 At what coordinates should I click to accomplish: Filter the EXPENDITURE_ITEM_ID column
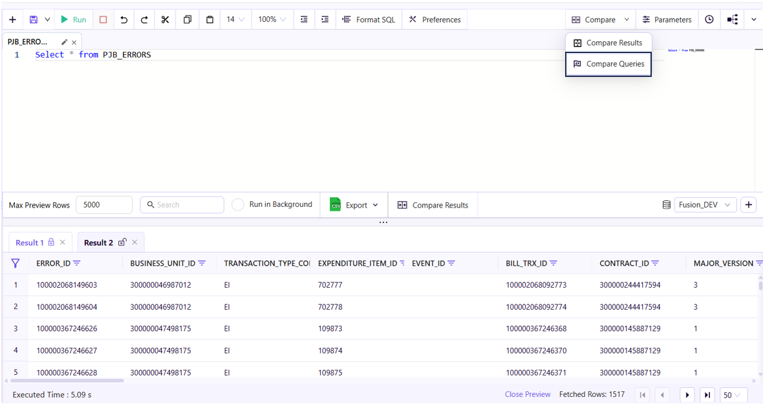coord(402,263)
